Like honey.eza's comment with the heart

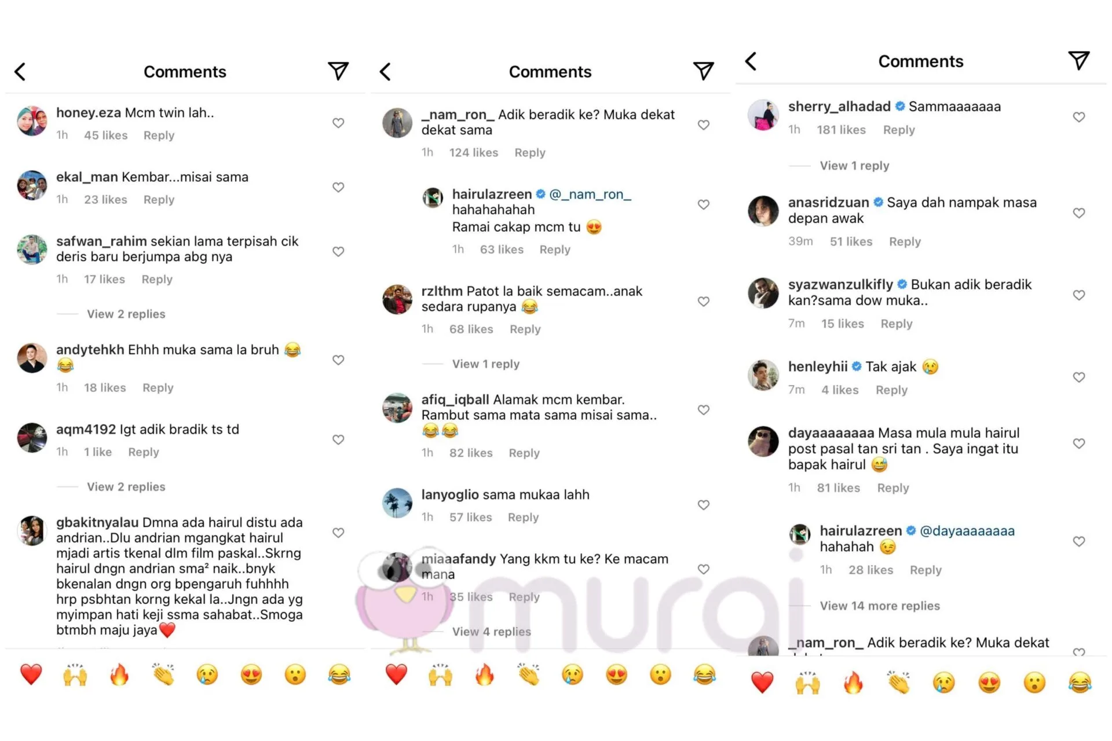[338, 123]
